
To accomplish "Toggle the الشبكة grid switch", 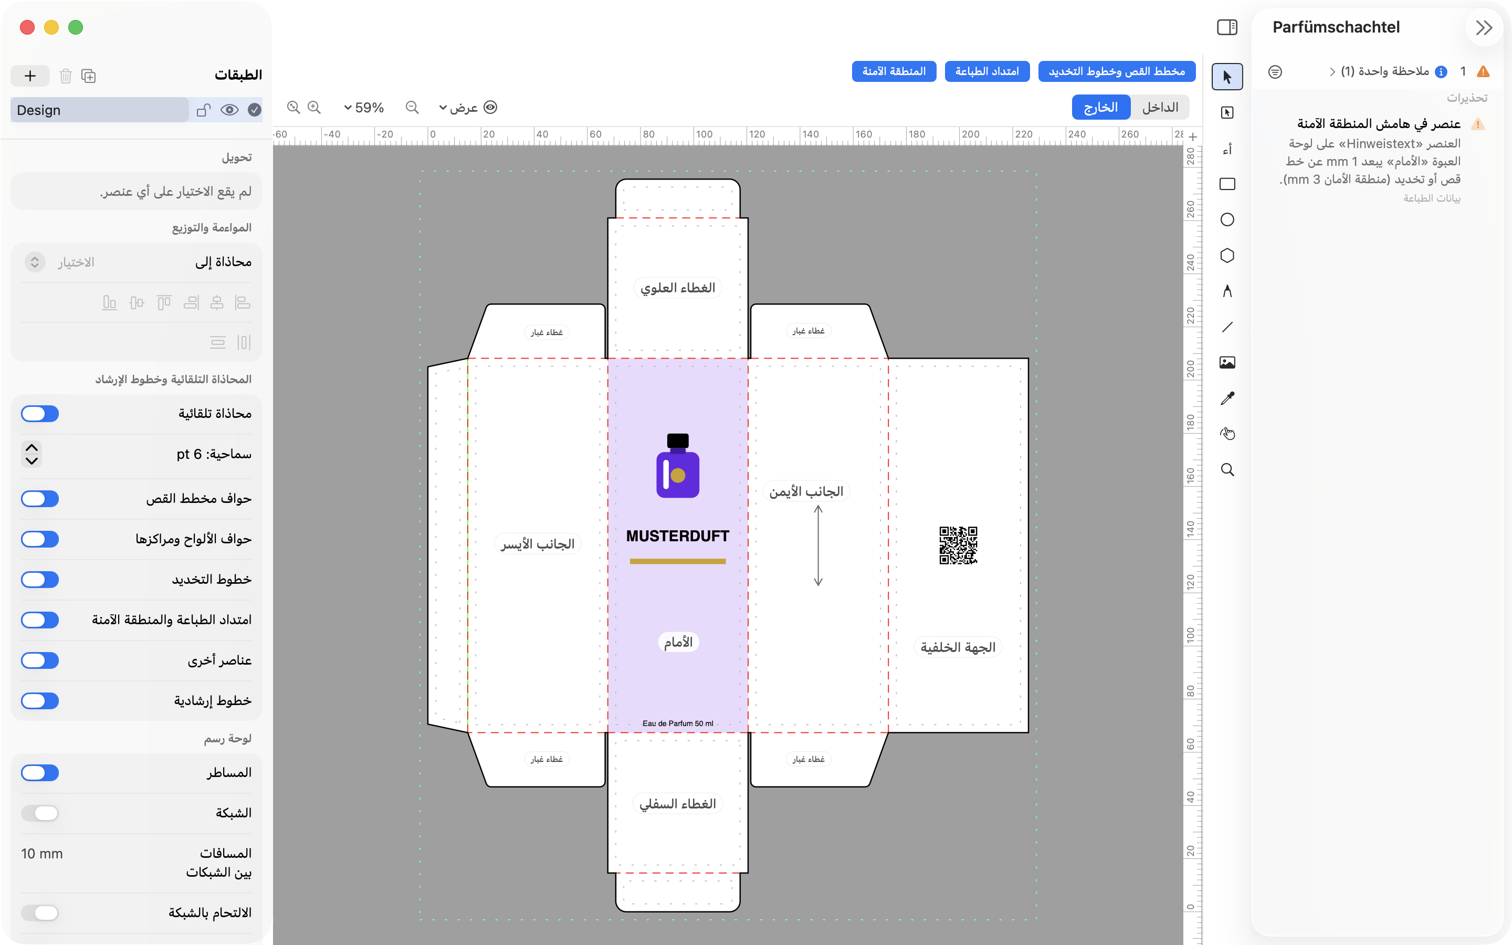I will (x=40, y=813).
